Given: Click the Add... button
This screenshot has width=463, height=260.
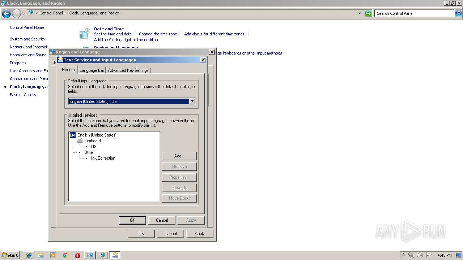Looking at the screenshot, I should [179, 156].
